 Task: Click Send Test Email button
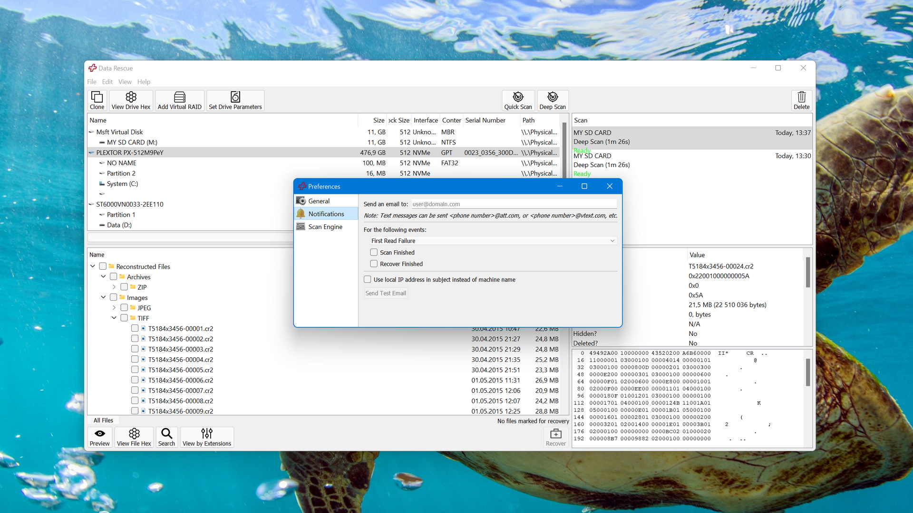386,293
